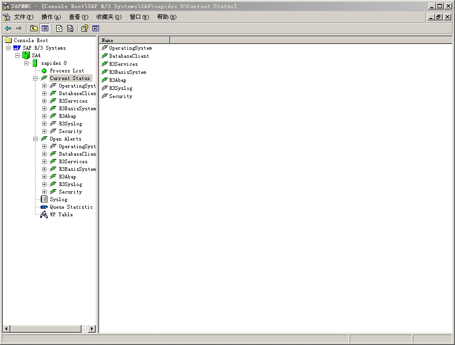This screenshot has width=455, height=345.
Task: Select the Process List tree item
Action: point(67,71)
